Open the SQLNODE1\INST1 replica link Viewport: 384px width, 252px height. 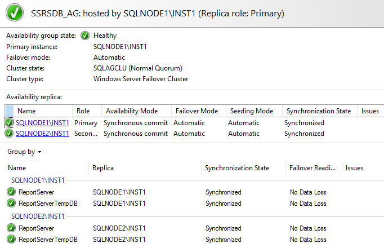[x=42, y=122]
